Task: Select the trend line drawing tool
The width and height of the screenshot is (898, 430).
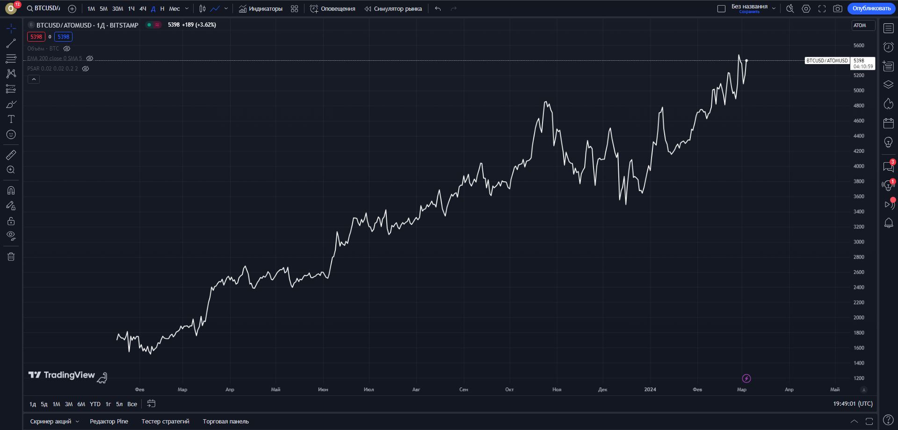Action: coord(11,43)
